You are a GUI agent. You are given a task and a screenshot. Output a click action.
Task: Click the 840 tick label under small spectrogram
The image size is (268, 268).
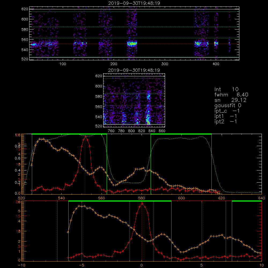(152, 131)
